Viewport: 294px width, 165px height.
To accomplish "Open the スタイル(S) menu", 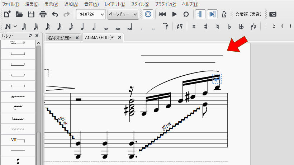I will (140, 4).
